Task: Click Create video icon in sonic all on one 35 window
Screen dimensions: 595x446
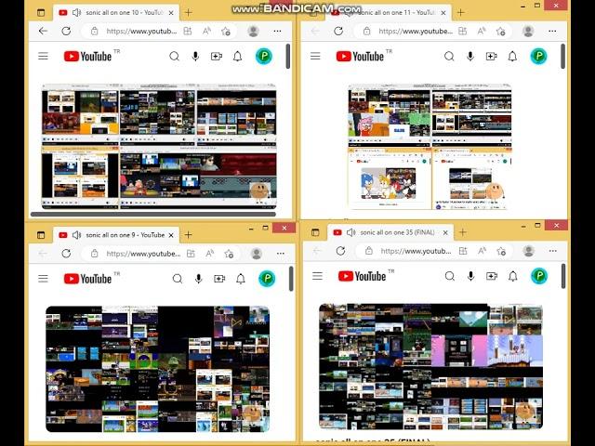Action: 492,276
